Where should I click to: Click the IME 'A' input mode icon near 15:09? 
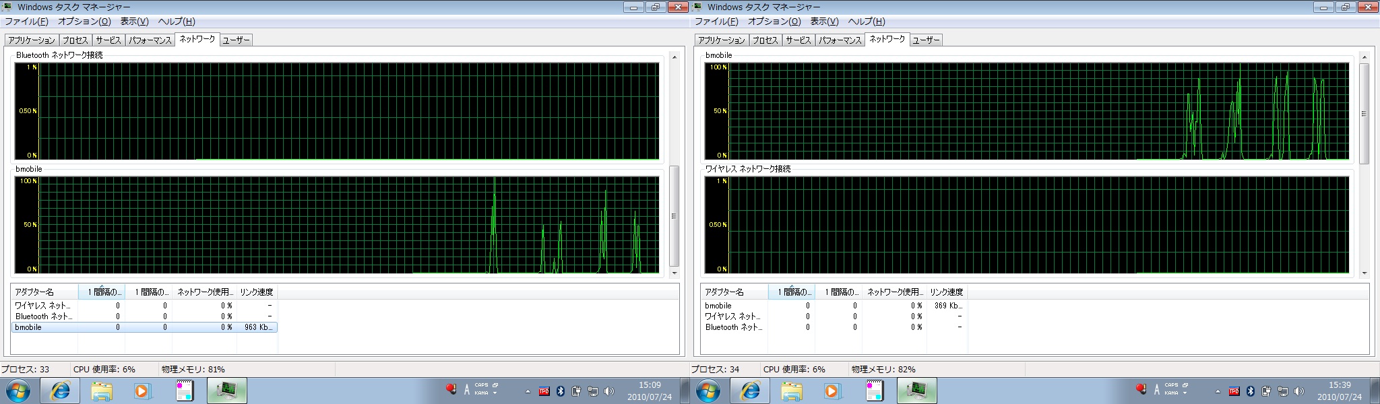(x=466, y=389)
